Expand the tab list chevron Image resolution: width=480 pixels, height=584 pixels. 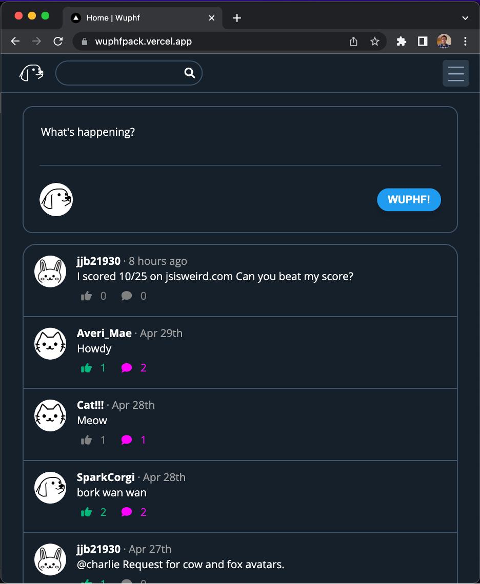(465, 18)
